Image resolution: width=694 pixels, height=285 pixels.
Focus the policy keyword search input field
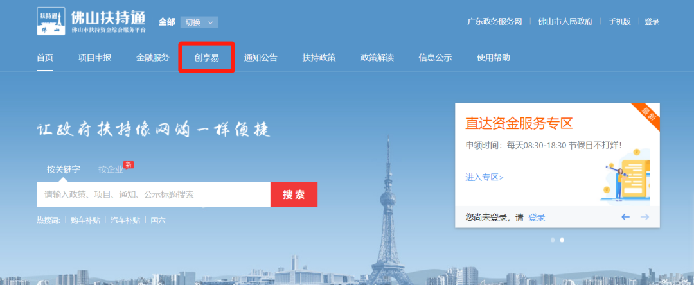(x=154, y=194)
